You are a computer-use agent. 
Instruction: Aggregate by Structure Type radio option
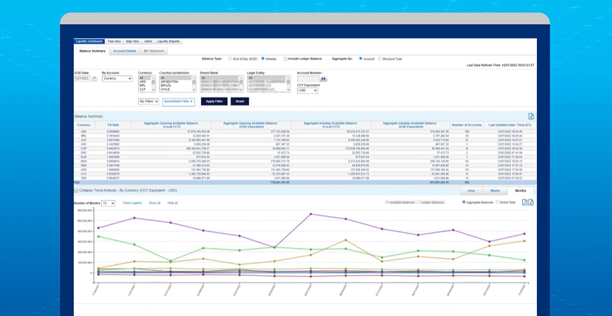coord(380,59)
